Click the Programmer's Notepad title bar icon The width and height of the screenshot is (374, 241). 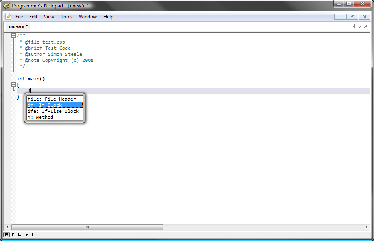tap(7, 5)
